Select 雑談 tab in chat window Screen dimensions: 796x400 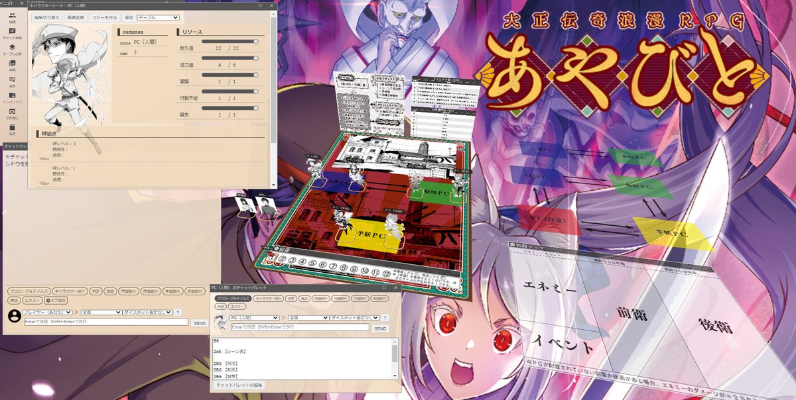[x=111, y=291]
